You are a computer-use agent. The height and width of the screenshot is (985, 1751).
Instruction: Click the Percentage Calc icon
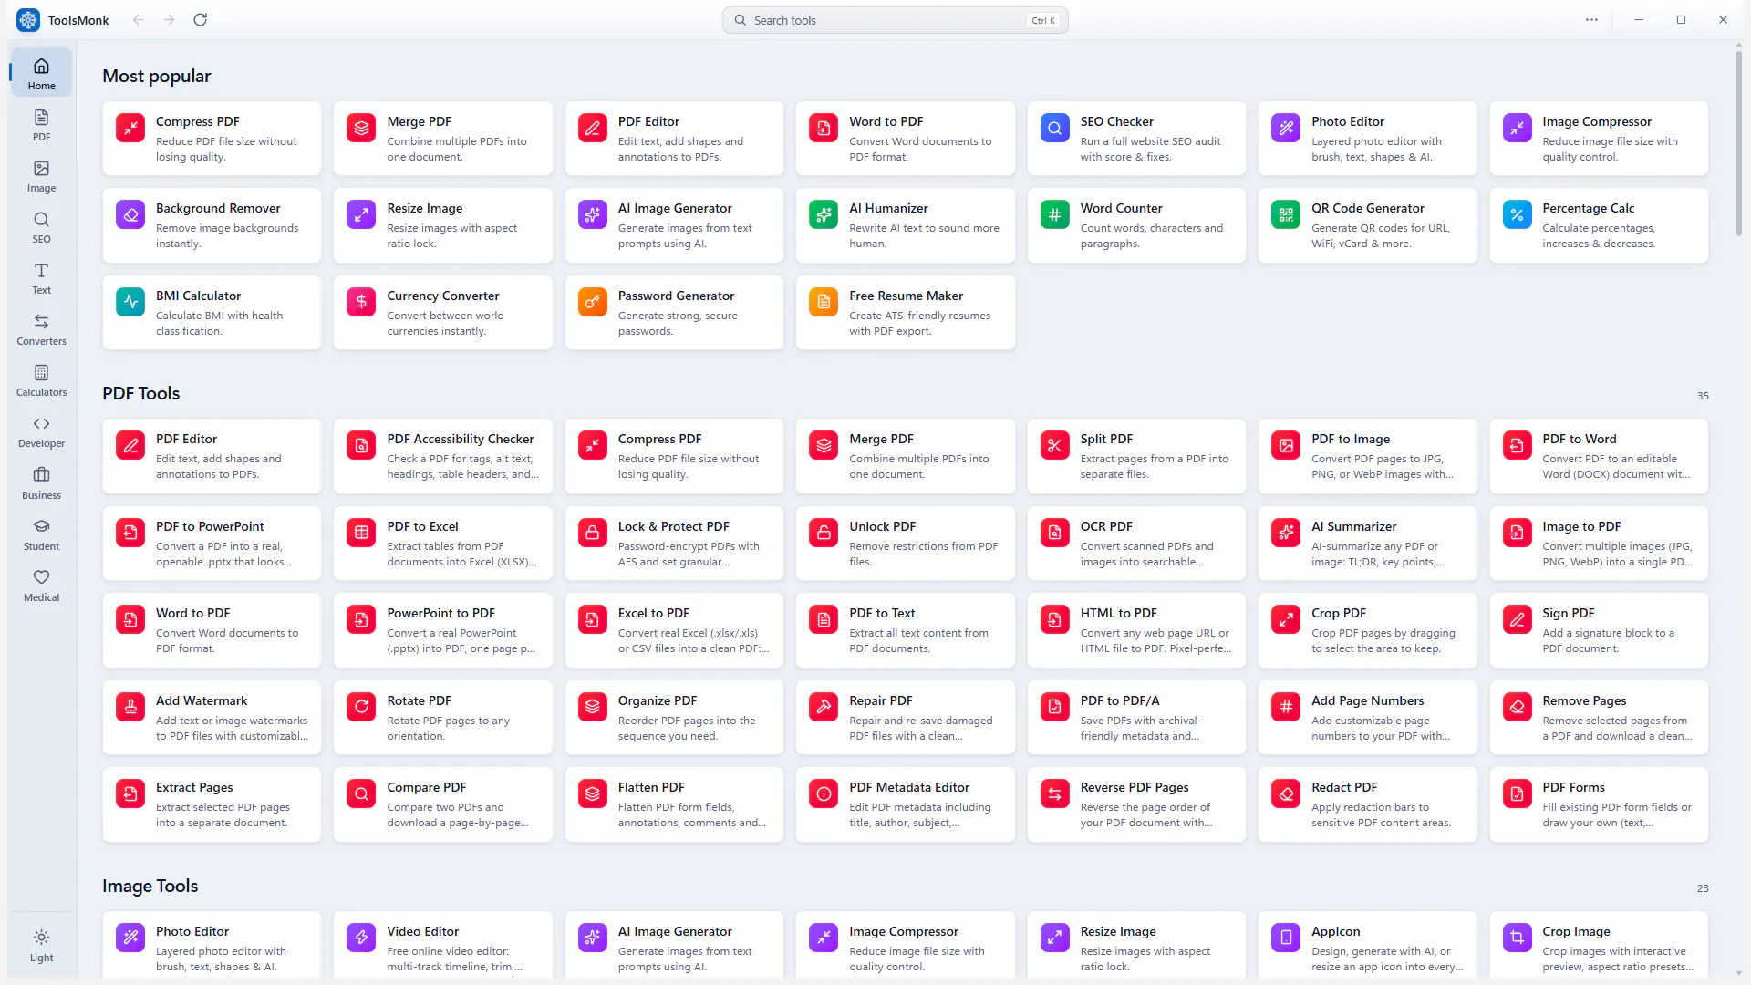tap(1517, 215)
